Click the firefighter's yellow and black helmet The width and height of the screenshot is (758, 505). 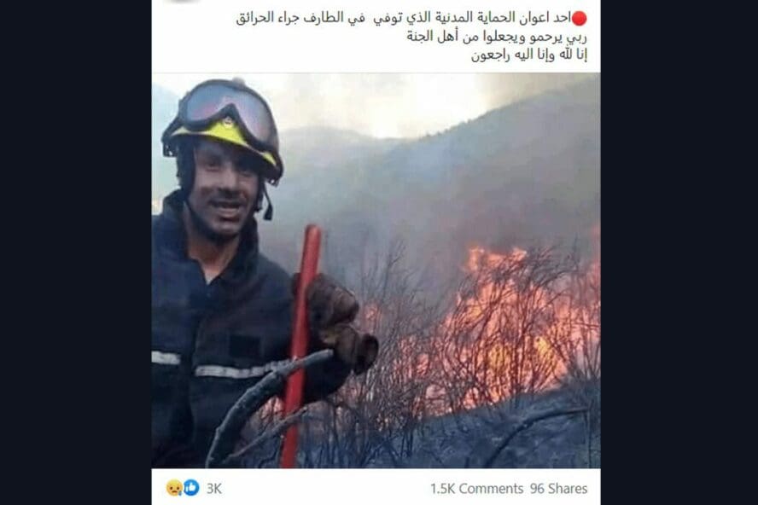pyautogui.click(x=224, y=125)
